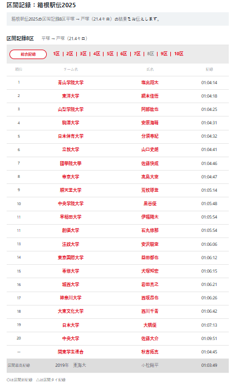Select runner 石丸修那 link
The width and height of the screenshot is (231, 388).
coord(150,230)
